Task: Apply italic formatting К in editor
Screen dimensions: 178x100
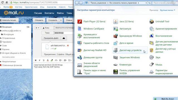Action: click(39, 60)
